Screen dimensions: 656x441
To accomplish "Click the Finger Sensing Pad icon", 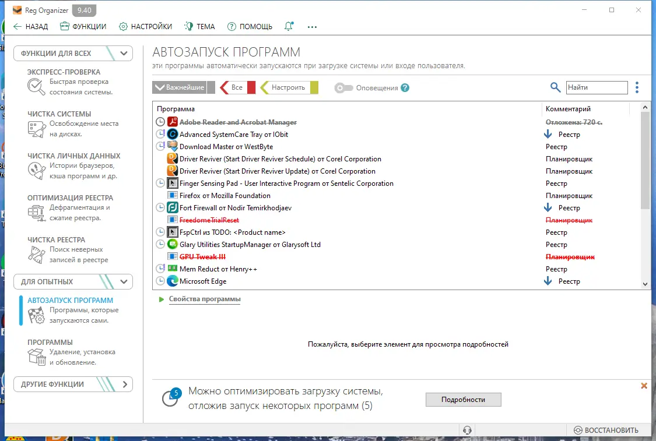I will pos(173,183).
